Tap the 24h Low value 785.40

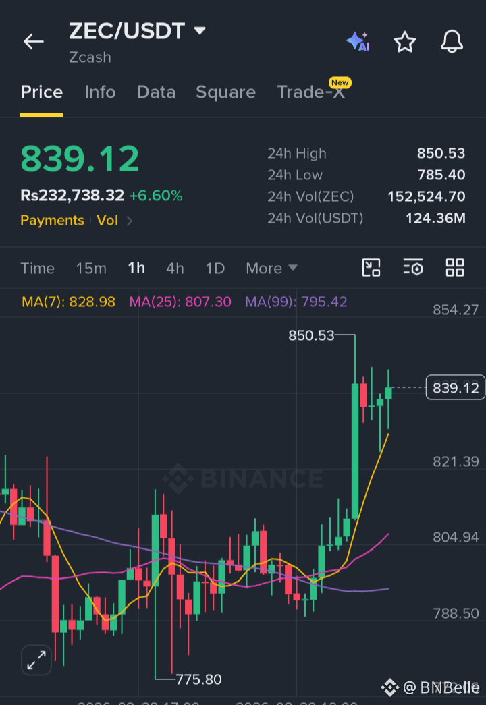pos(441,175)
